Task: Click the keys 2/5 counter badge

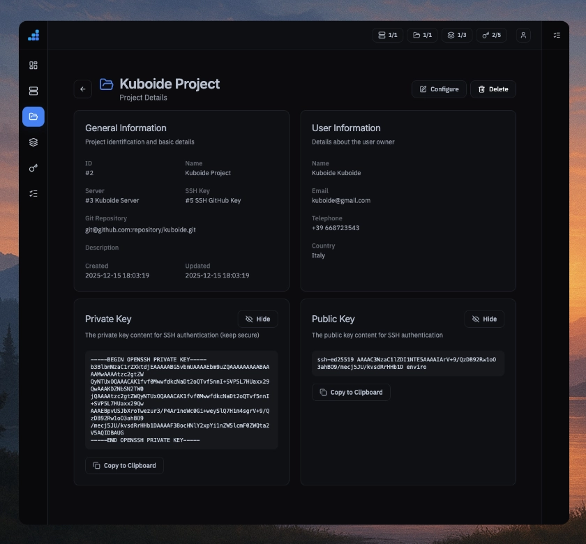Action: click(x=492, y=35)
